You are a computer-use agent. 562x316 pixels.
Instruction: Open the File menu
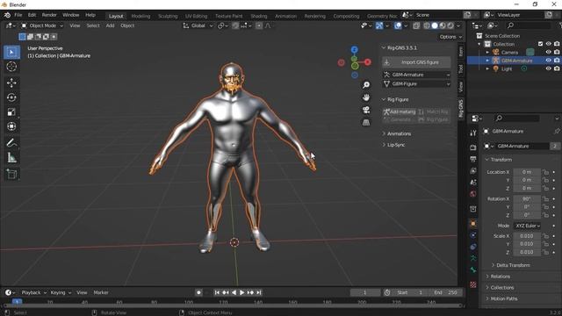(18, 15)
